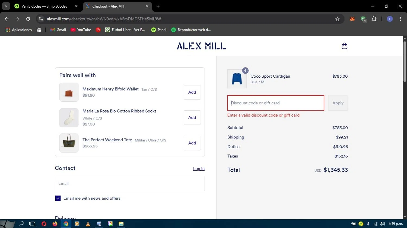The image size is (407, 228).
Task: Click the Log in link
Action: [x=199, y=168]
